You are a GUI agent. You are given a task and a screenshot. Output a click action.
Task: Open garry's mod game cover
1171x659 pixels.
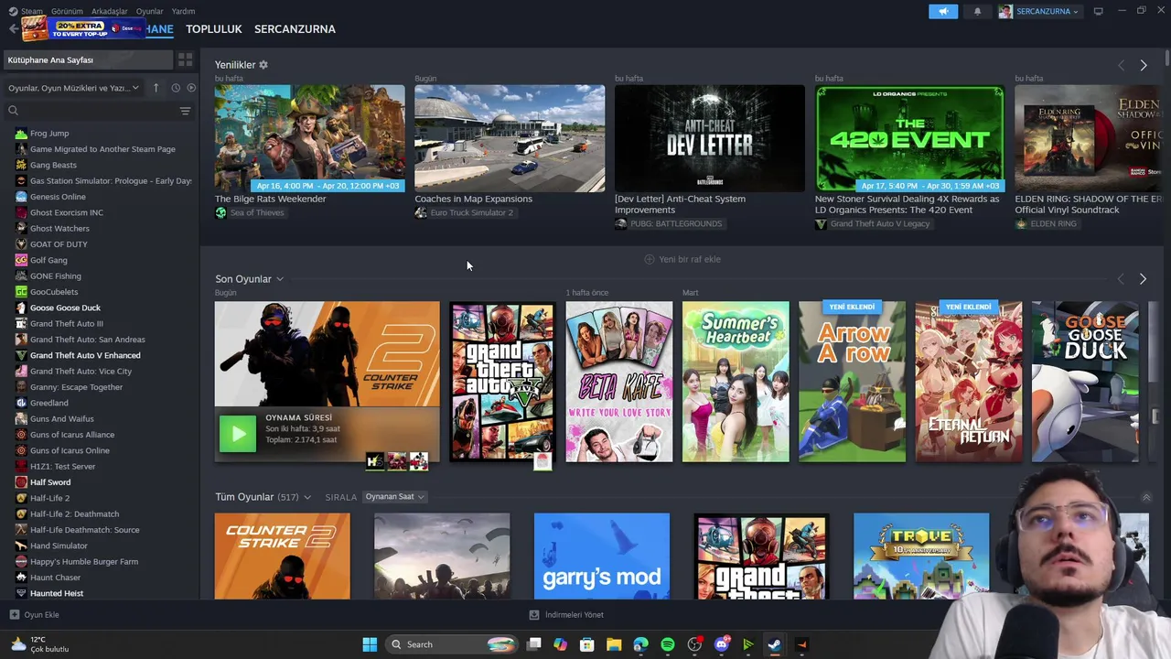[x=602, y=556]
